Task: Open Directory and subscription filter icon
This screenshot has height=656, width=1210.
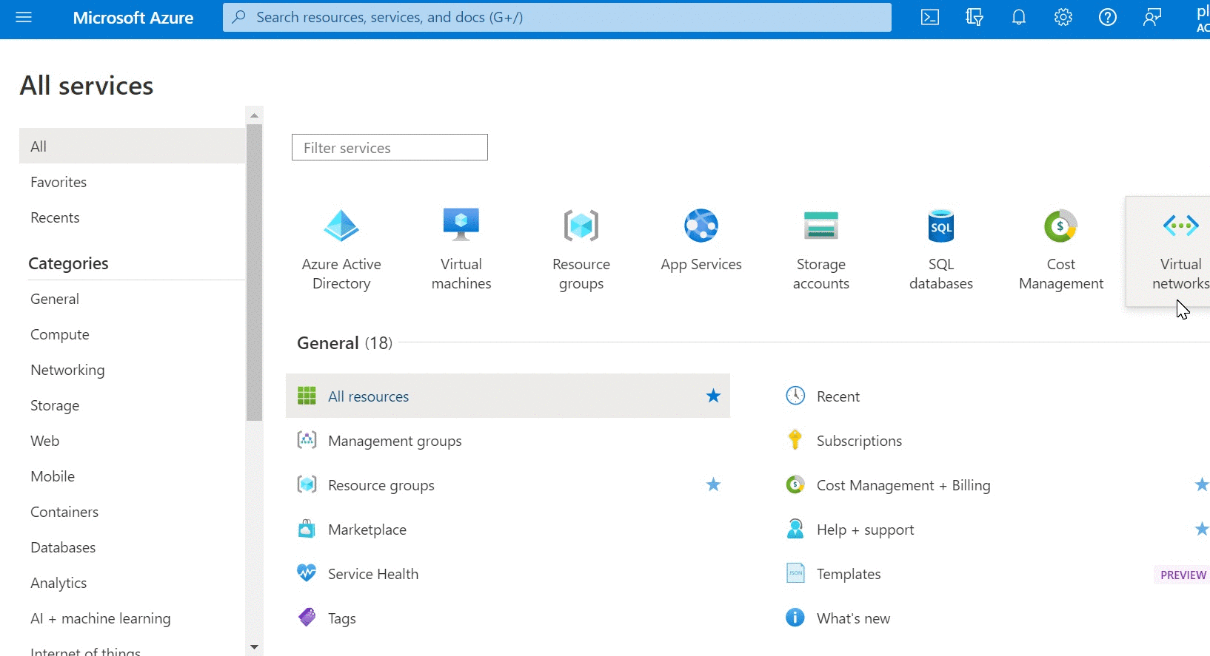Action: [x=975, y=17]
